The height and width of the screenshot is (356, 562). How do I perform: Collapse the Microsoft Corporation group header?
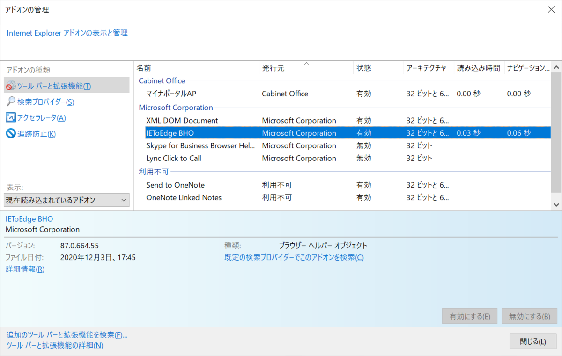(x=176, y=108)
